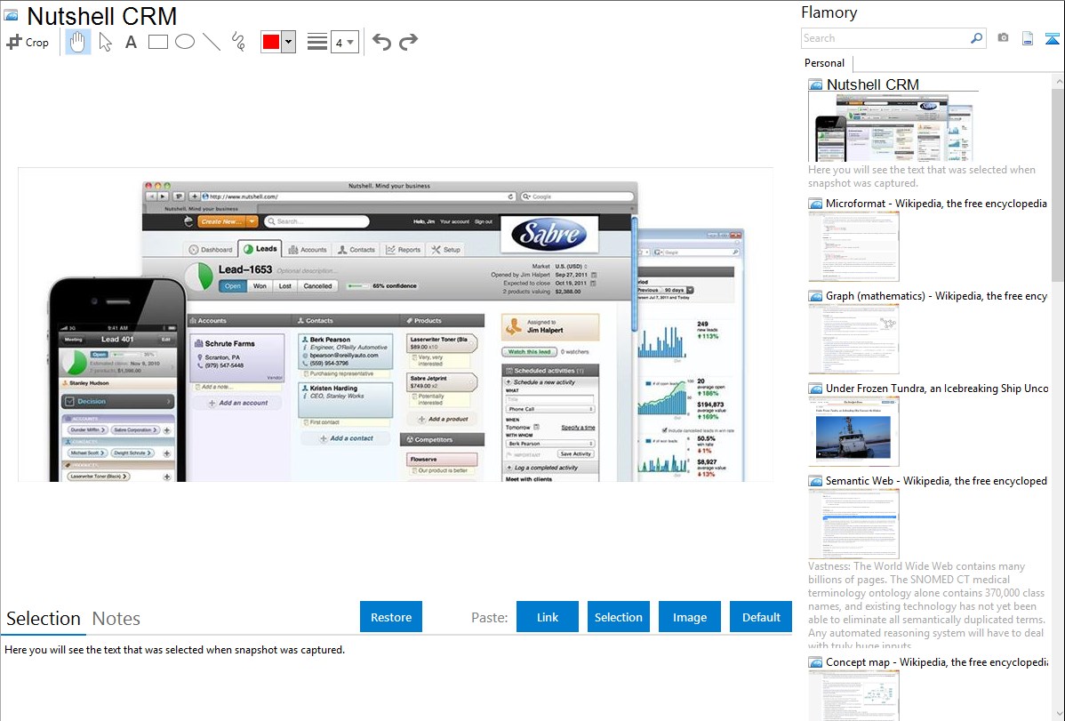Click the camera capture icon
Image resolution: width=1065 pixels, height=721 pixels.
pyautogui.click(x=1003, y=38)
